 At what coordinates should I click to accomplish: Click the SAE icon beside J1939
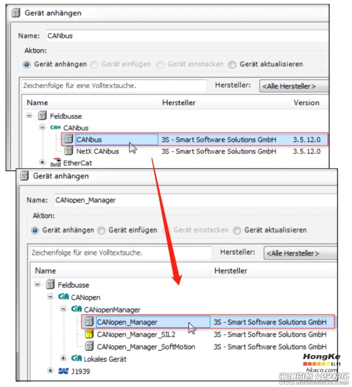click(63, 371)
